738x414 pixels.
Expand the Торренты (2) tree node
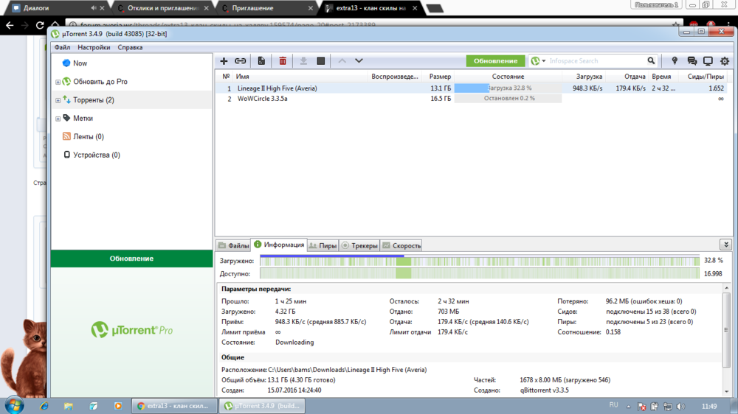[58, 100]
